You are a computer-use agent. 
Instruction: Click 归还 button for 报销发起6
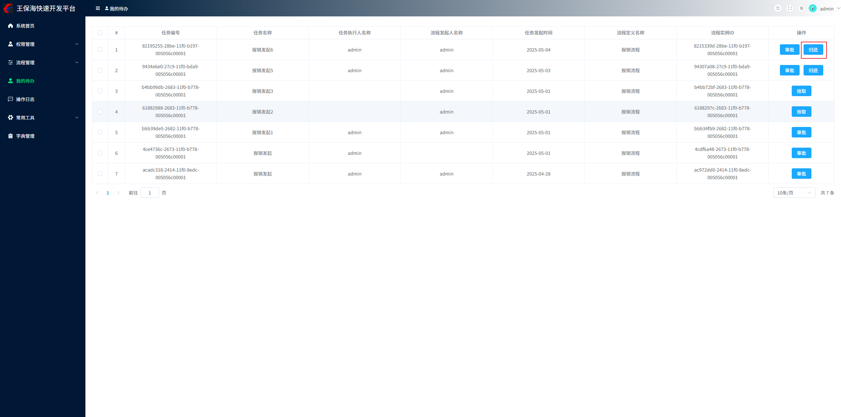pos(813,50)
